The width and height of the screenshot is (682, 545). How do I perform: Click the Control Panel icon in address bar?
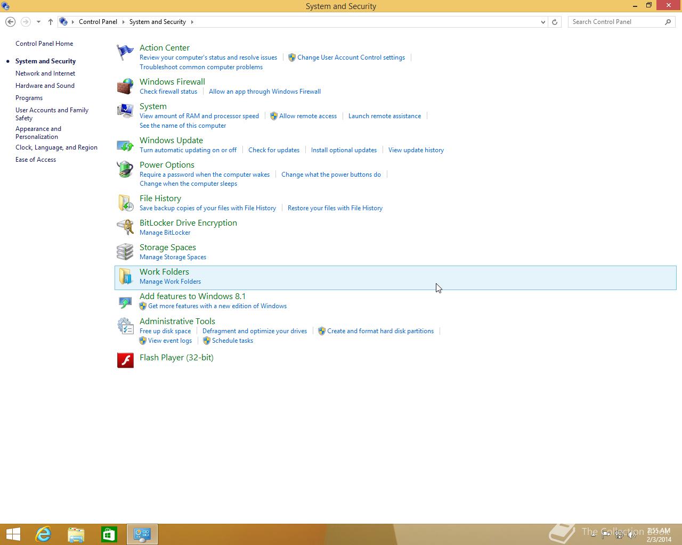pos(63,22)
